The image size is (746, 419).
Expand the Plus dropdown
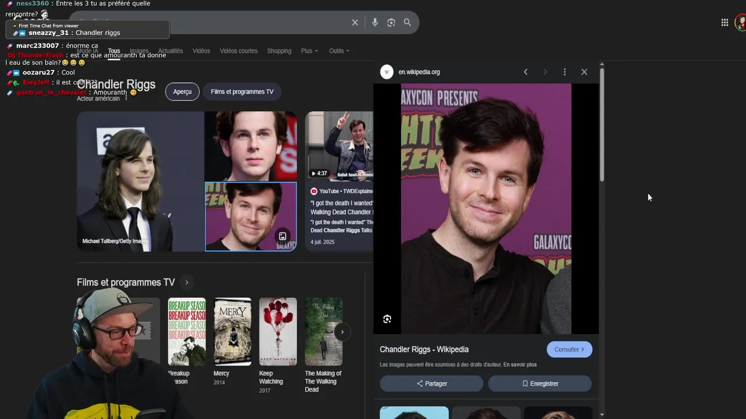[x=309, y=51]
